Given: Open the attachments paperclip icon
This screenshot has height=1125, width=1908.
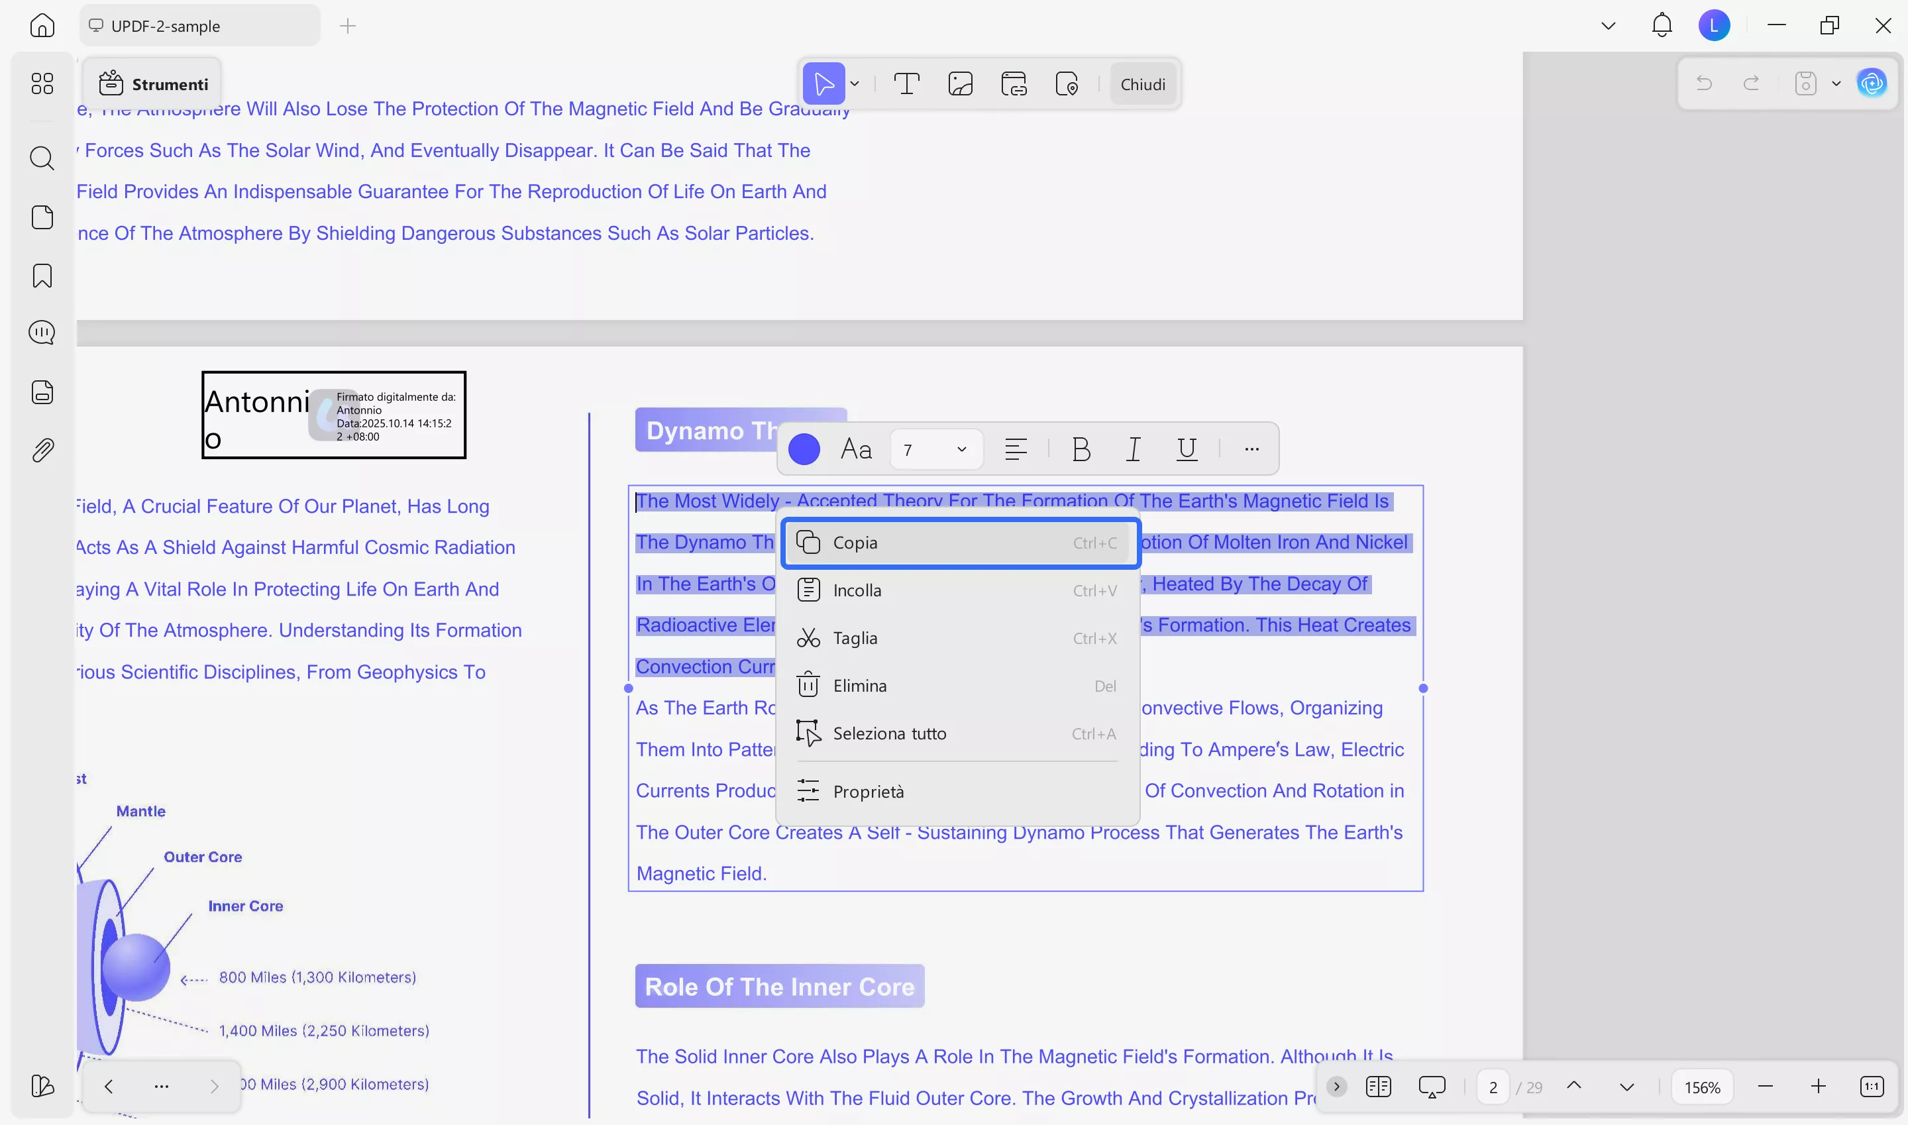Looking at the screenshot, I should tap(42, 451).
